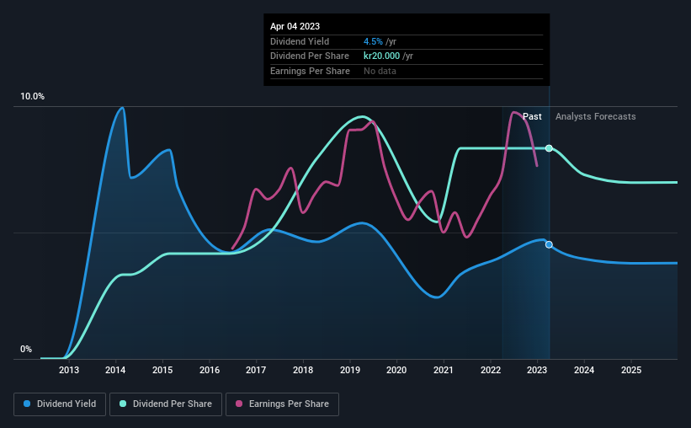Click the blue data point marker at Apr 2023

point(549,244)
